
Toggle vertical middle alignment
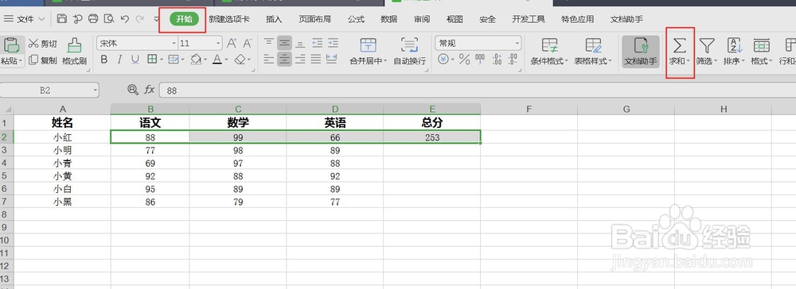coord(285,44)
